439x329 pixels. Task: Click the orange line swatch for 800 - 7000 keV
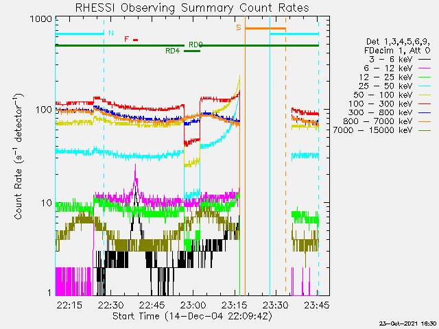[x=425, y=122]
